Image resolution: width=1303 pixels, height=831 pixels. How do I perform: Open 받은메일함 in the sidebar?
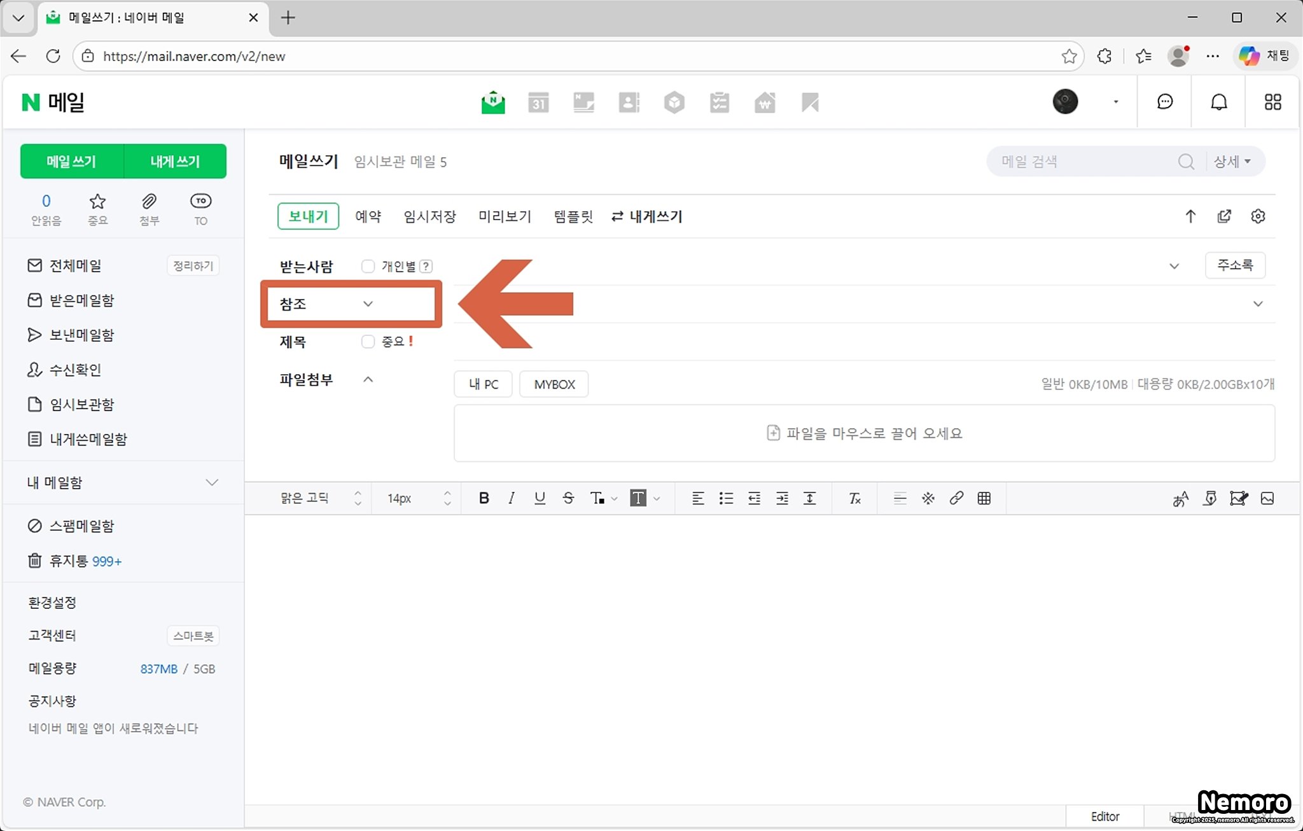coord(81,300)
